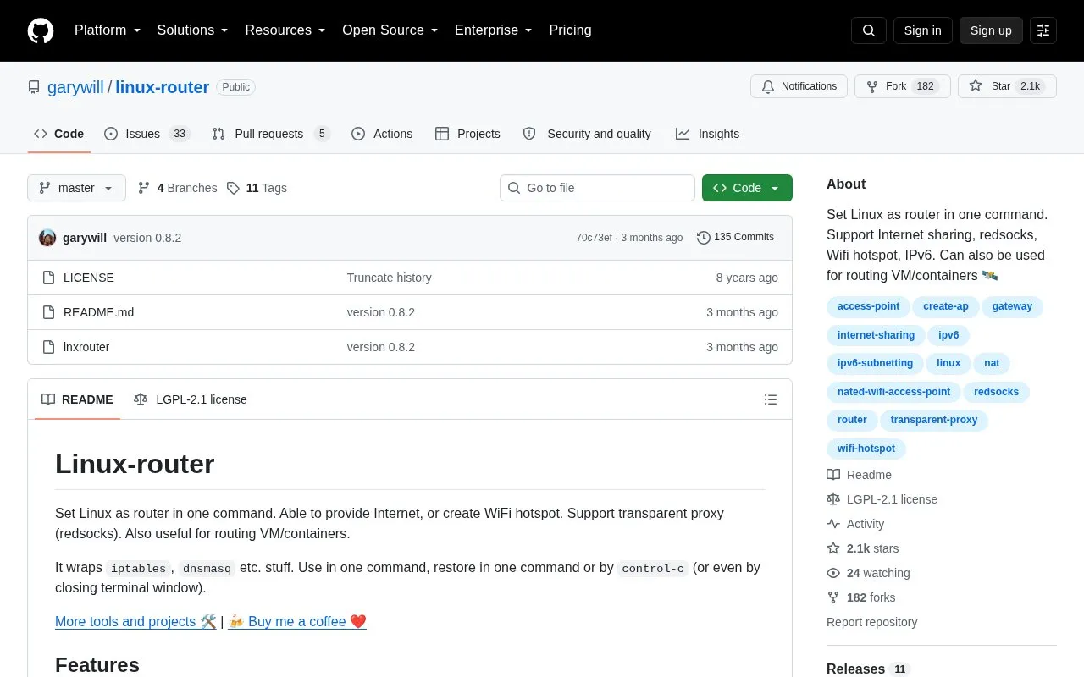Open the GitHub homepage logo
Screen dimensions: 1084x677
click(x=41, y=30)
